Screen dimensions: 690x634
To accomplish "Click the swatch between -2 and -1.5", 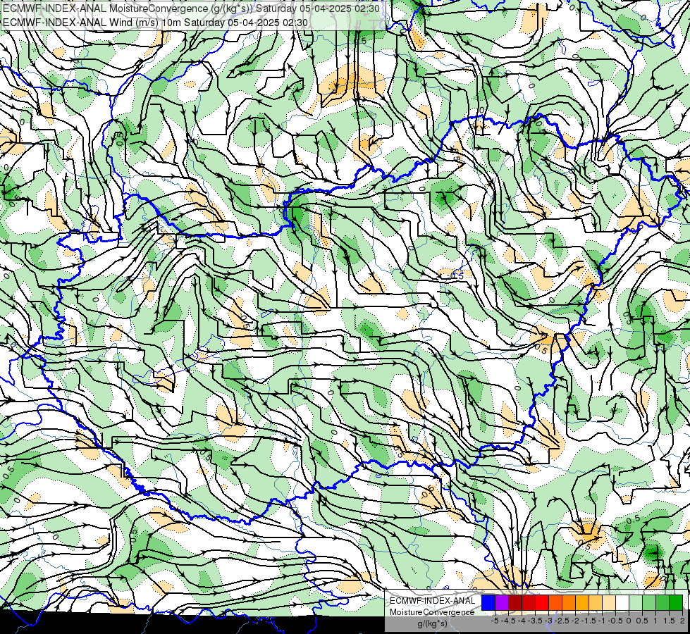I will pyautogui.click(x=582, y=602).
